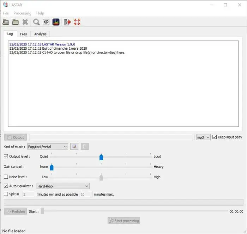Click the empty progress bar above Prelisten
247x234 pixels.
coord(123,202)
